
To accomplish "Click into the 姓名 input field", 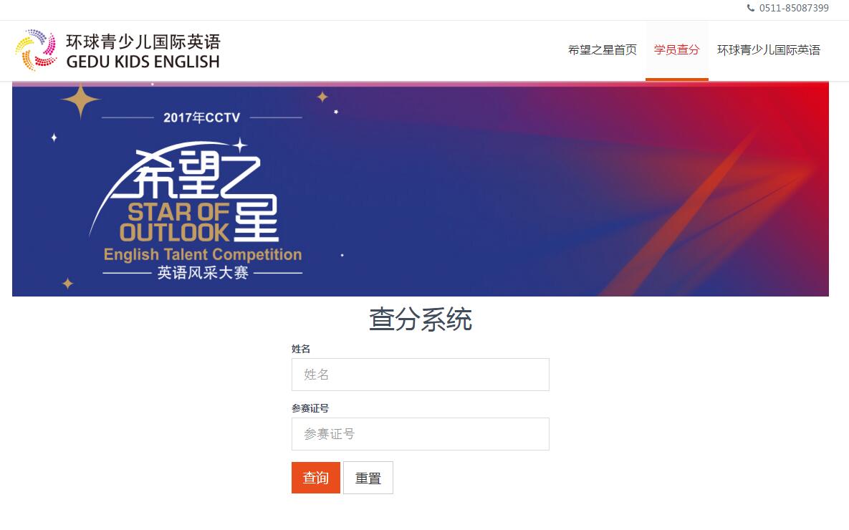I will [x=420, y=375].
